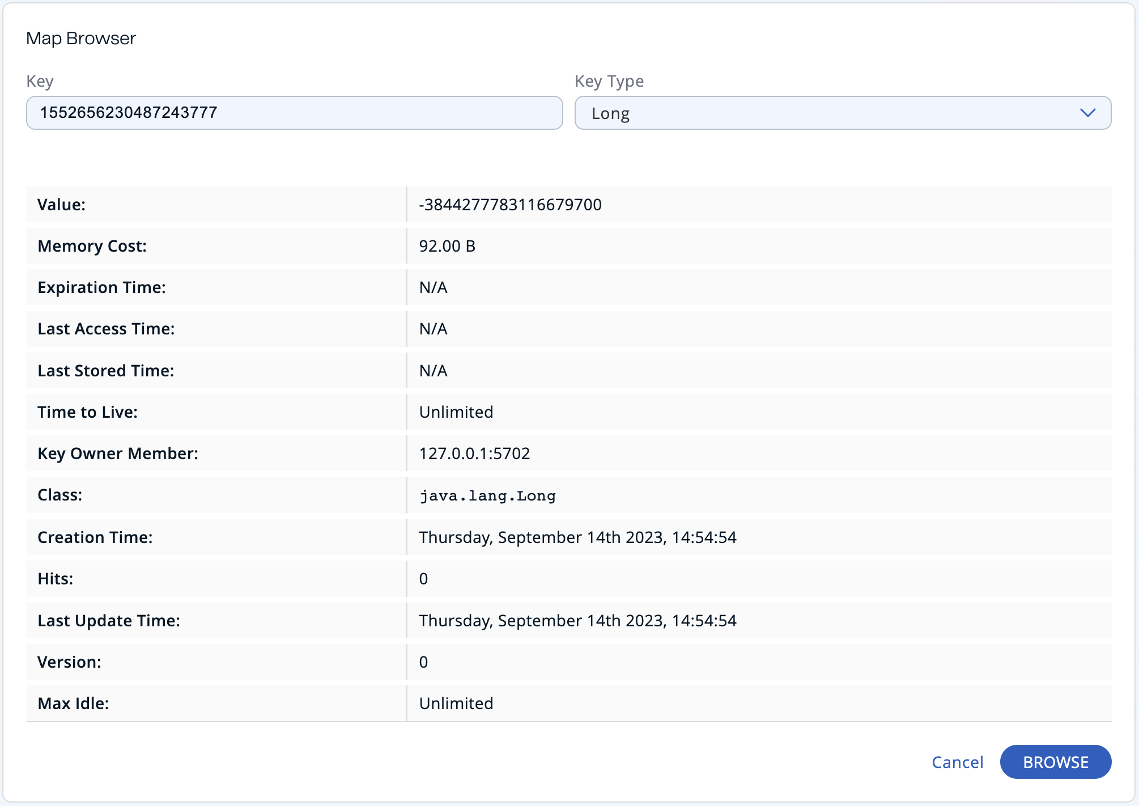This screenshot has width=1139, height=806.
Task: Click the Expiration Time row label
Action: pos(101,287)
